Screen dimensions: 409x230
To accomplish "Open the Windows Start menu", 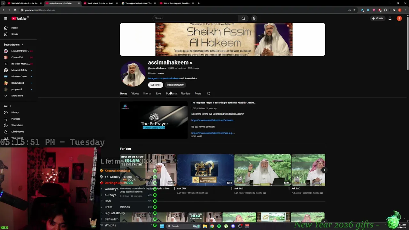I will pyautogui.click(x=162, y=226).
